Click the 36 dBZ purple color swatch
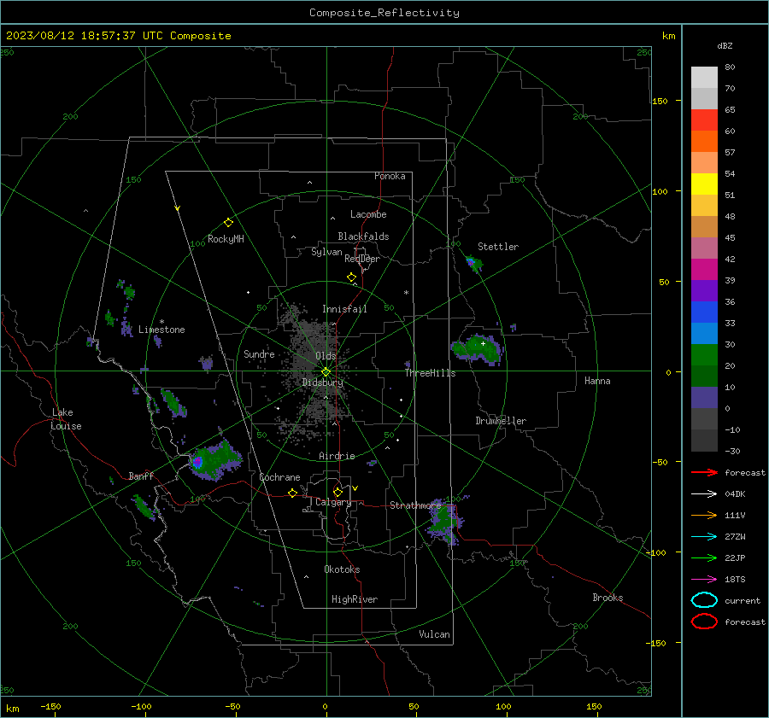Image resolution: width=769 pixels, height=718 pixels. click(x=704, y=290)
